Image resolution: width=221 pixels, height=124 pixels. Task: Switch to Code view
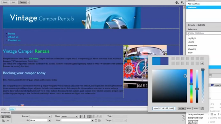pos(5,2)
